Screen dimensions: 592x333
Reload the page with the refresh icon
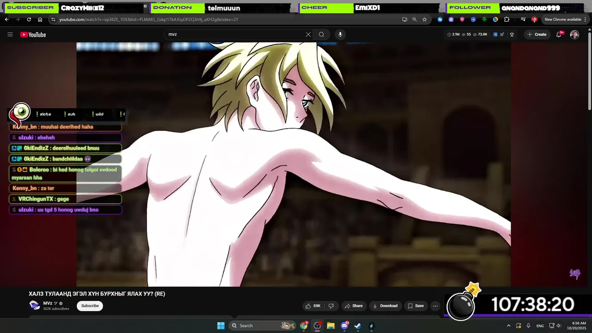(x=29, y=19)
